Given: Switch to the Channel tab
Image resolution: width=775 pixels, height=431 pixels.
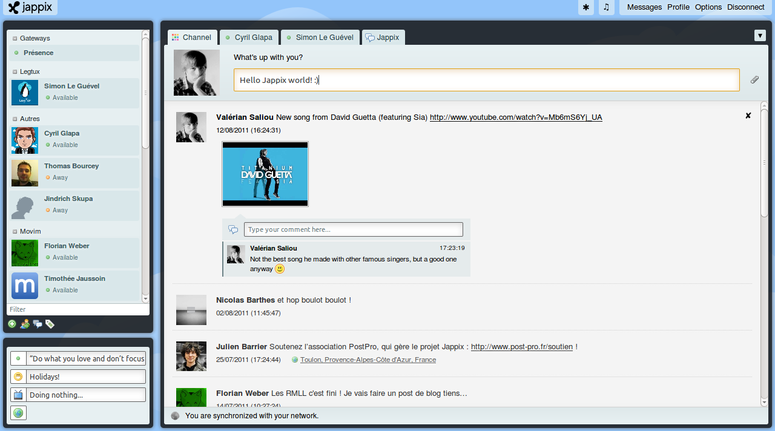Looking at the screenshot, I should 192,38.
